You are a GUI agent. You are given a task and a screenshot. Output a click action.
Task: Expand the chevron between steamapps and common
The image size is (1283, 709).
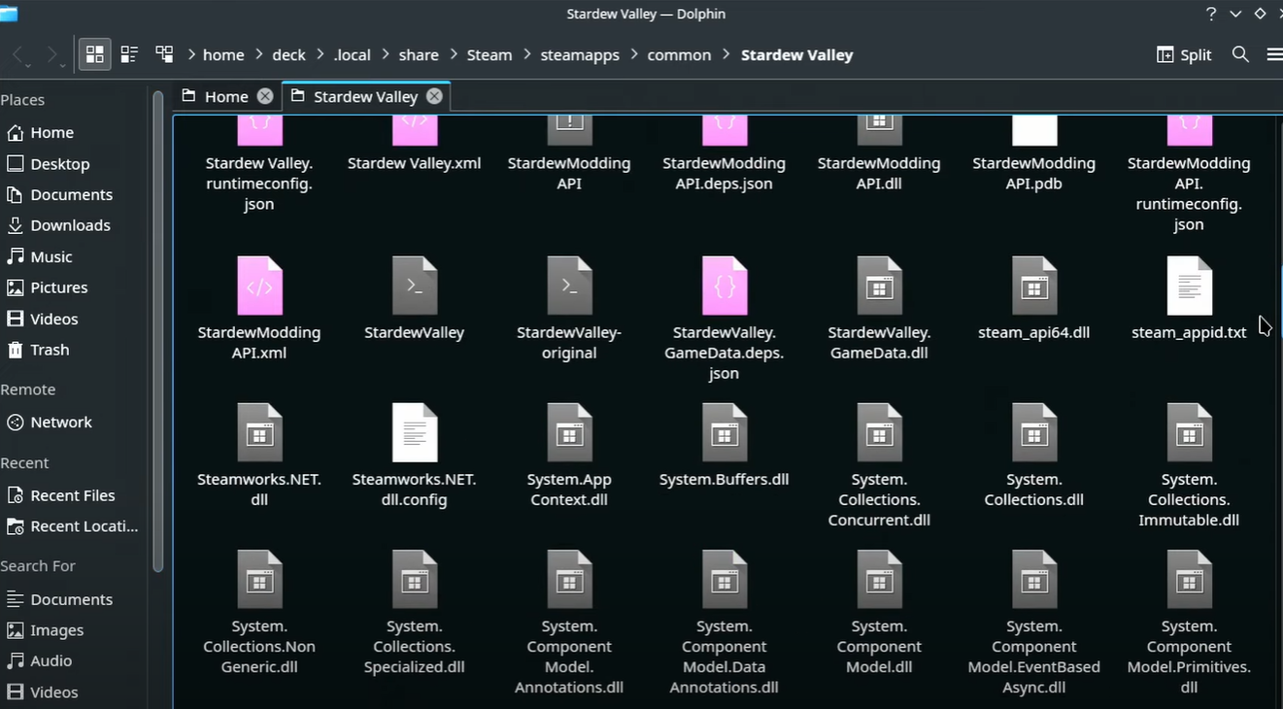(x=634, y=55)
